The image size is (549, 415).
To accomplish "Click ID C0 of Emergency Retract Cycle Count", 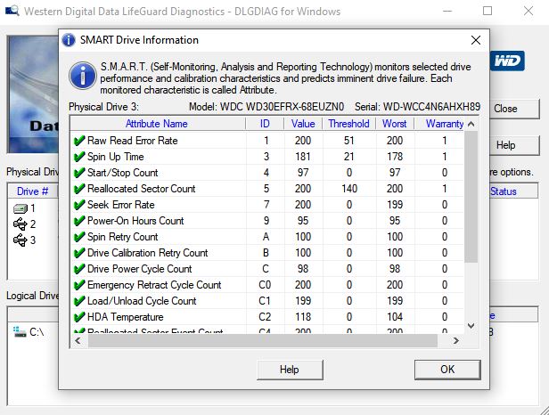I will (x=265, y=285).
